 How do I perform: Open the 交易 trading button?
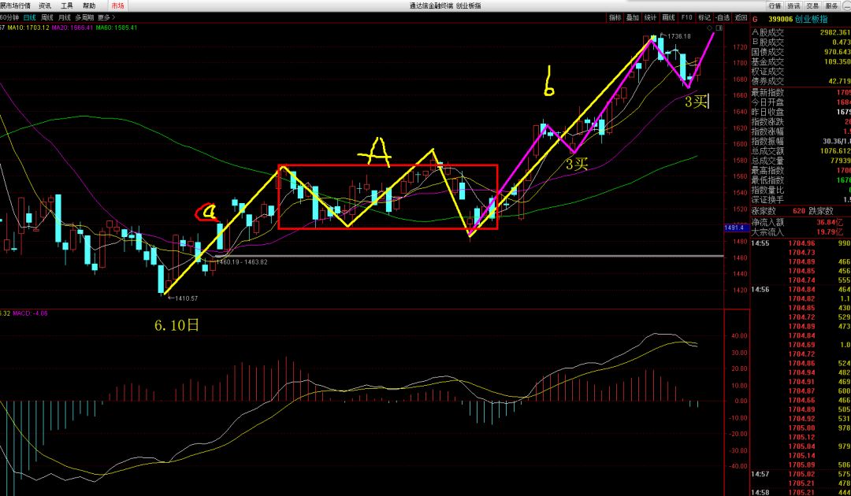[x=812, y=6]
